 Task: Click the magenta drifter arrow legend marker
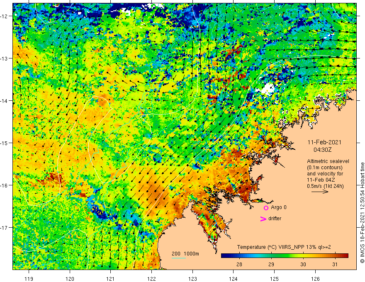click(263, 219)
